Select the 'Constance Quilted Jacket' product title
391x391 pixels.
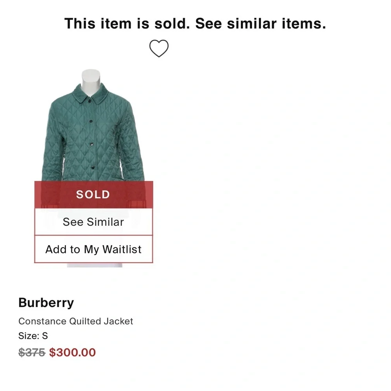[76, 321]
